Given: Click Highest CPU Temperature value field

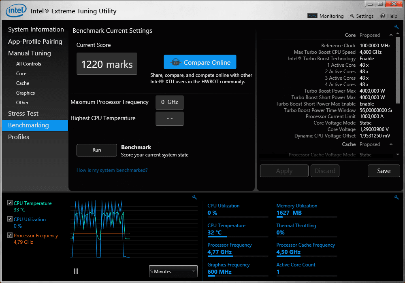Looking at the screenshot, I should 170,118.
